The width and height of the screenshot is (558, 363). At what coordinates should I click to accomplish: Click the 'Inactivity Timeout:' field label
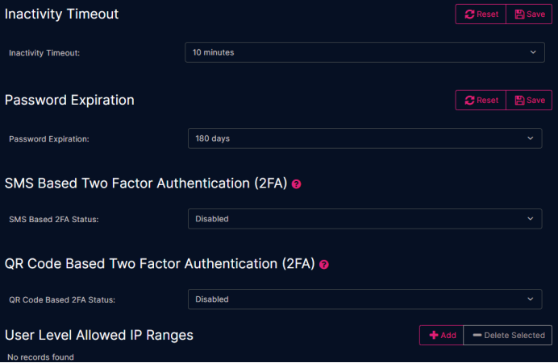pos(44,53)
